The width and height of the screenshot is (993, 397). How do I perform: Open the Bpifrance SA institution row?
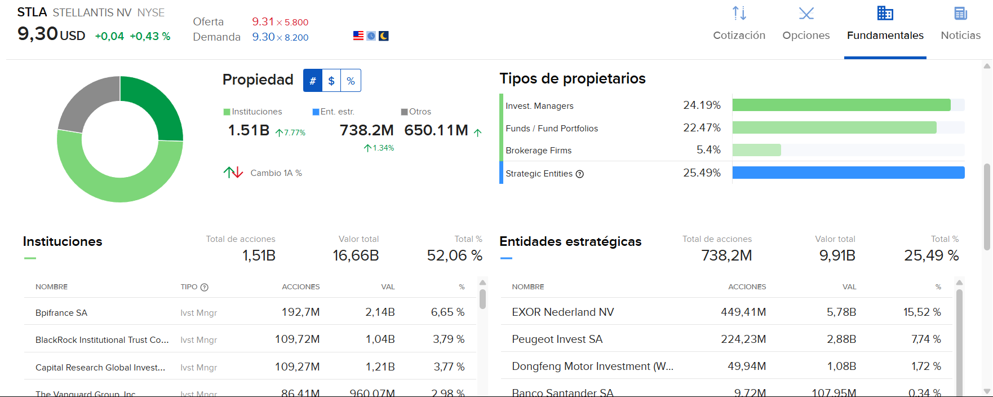[x=61, y=312]
